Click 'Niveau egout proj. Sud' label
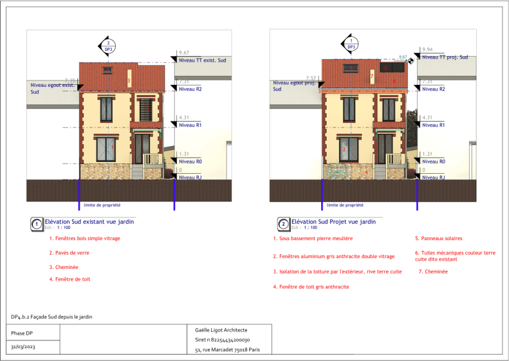Viewport: 509px width, 361px height. [x=294, y=86]
